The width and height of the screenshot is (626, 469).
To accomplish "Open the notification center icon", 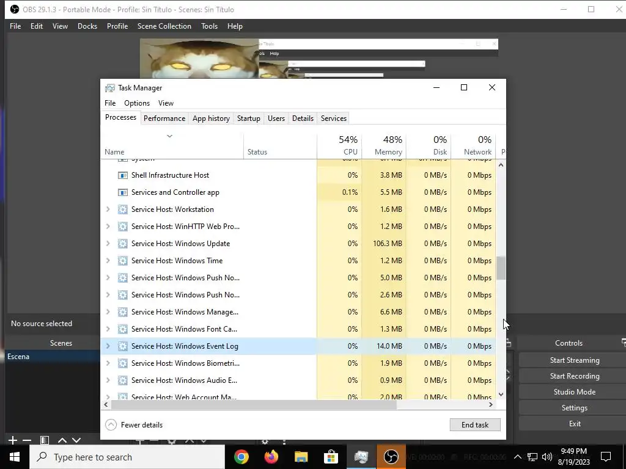I will 606,457.
